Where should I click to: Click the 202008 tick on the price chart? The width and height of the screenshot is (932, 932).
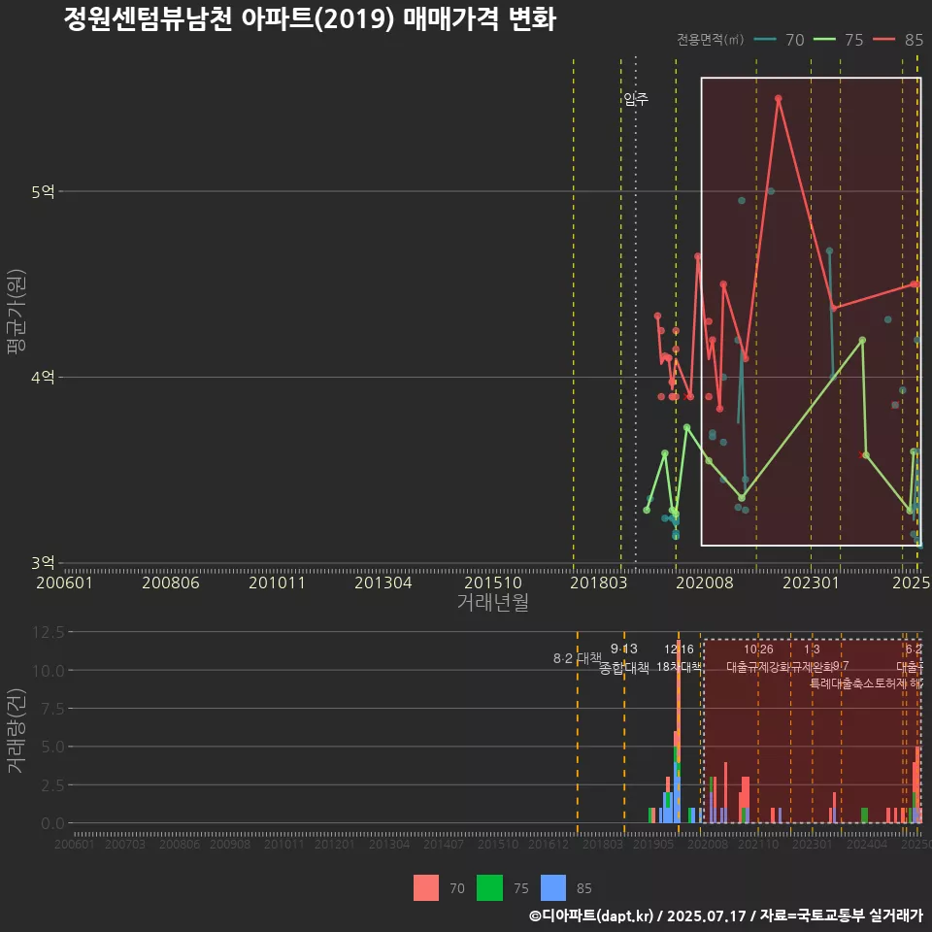point(705,582)
